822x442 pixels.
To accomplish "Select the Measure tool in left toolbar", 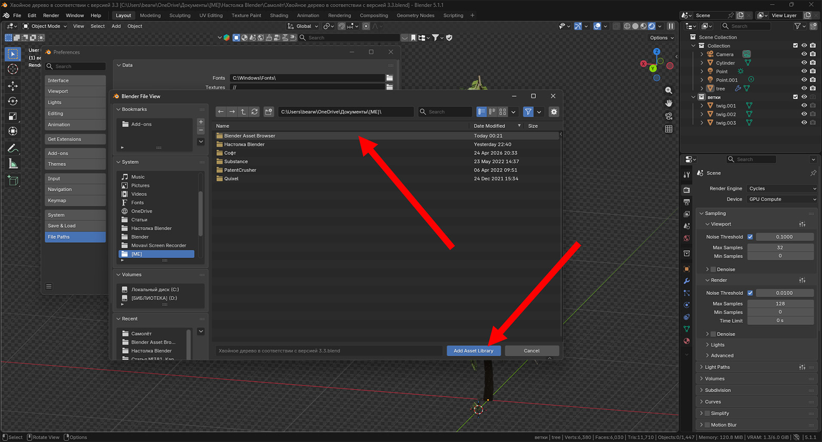I will (13, 164).
